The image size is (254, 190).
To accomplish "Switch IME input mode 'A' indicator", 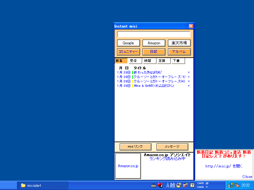I will point(168,185).
